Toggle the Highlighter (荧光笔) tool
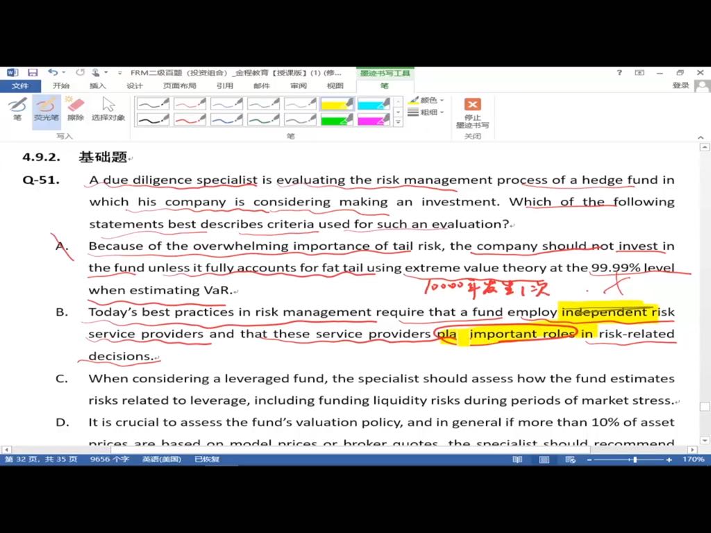This screenshot has height=533, width=711. point(46,109)
